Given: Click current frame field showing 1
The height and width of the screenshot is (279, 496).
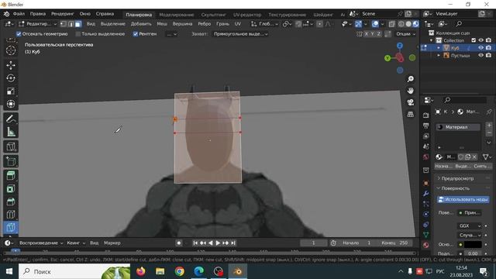Looking at the screenshot, I should click(x=313, y=243).
